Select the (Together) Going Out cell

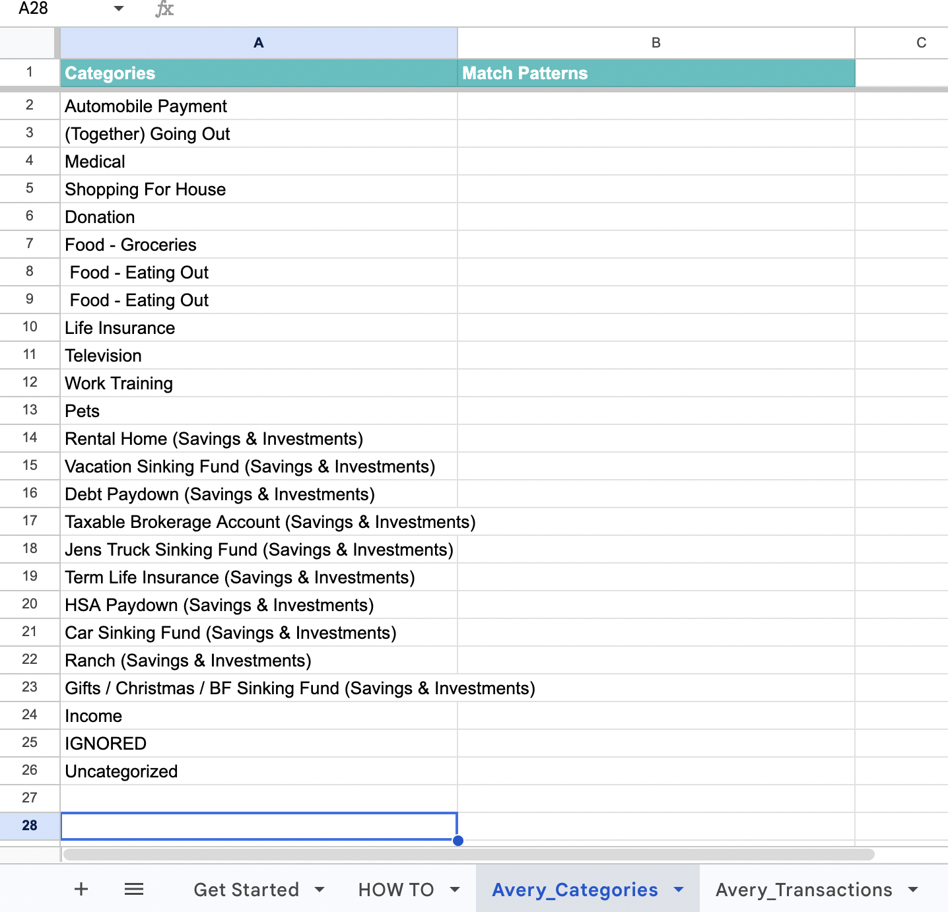point(259,133)
